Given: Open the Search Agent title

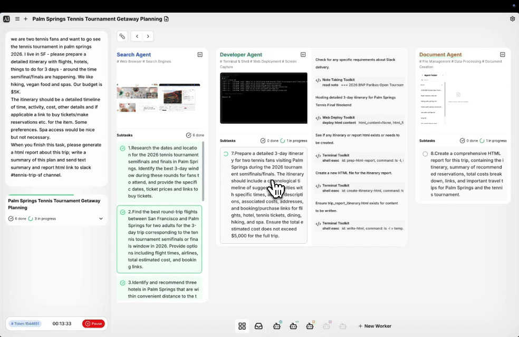Looking at the screenshot, I should [x=133, y=55].
